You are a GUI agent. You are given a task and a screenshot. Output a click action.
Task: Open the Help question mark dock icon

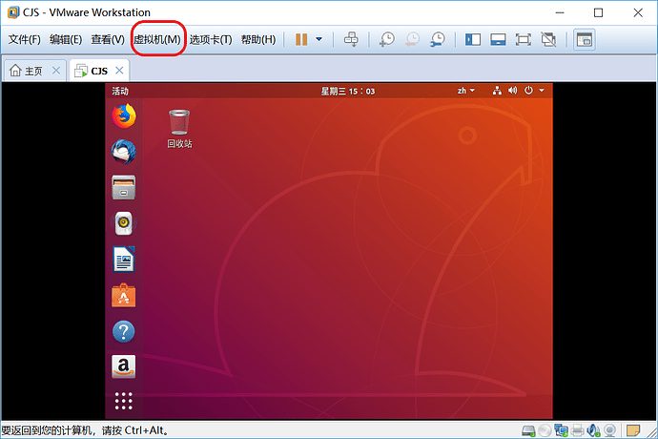[124, 331]
